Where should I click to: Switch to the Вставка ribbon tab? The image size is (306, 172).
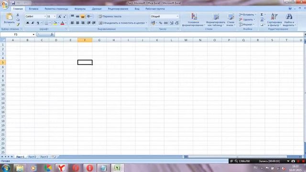33,9
